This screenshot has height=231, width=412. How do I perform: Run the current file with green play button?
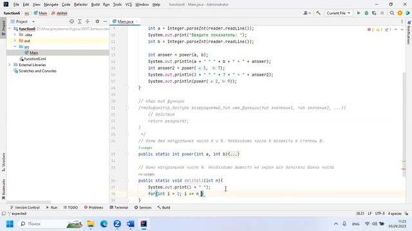359,13
